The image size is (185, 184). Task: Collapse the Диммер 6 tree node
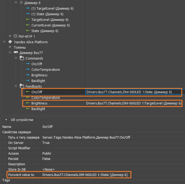point(16,3)
